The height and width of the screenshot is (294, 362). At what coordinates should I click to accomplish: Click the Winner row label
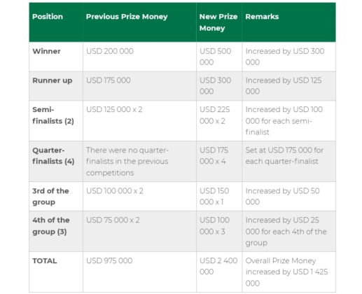46,51
